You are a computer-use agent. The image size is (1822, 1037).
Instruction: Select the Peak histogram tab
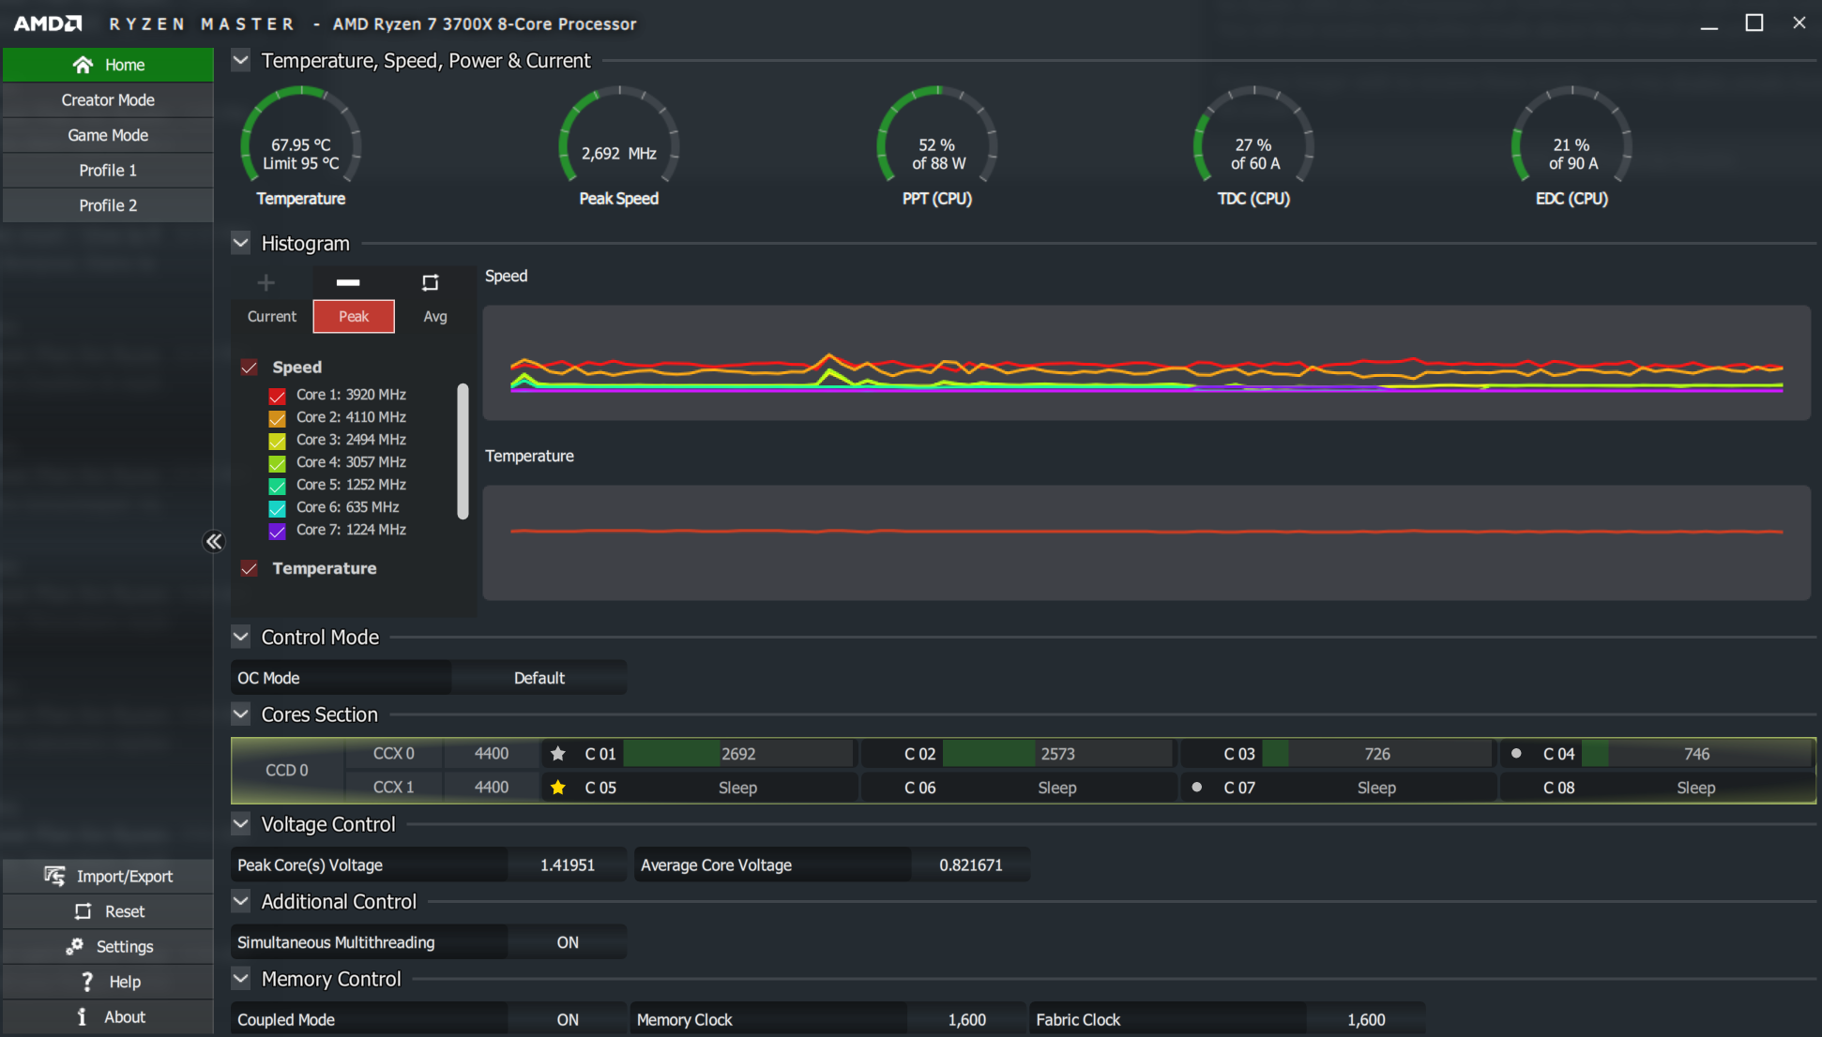(354, 316)
